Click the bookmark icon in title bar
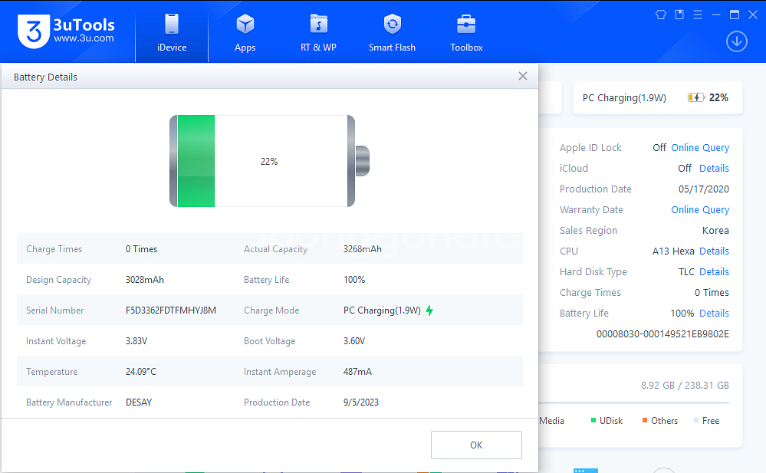Screen dimensions: 766x473 679,15
